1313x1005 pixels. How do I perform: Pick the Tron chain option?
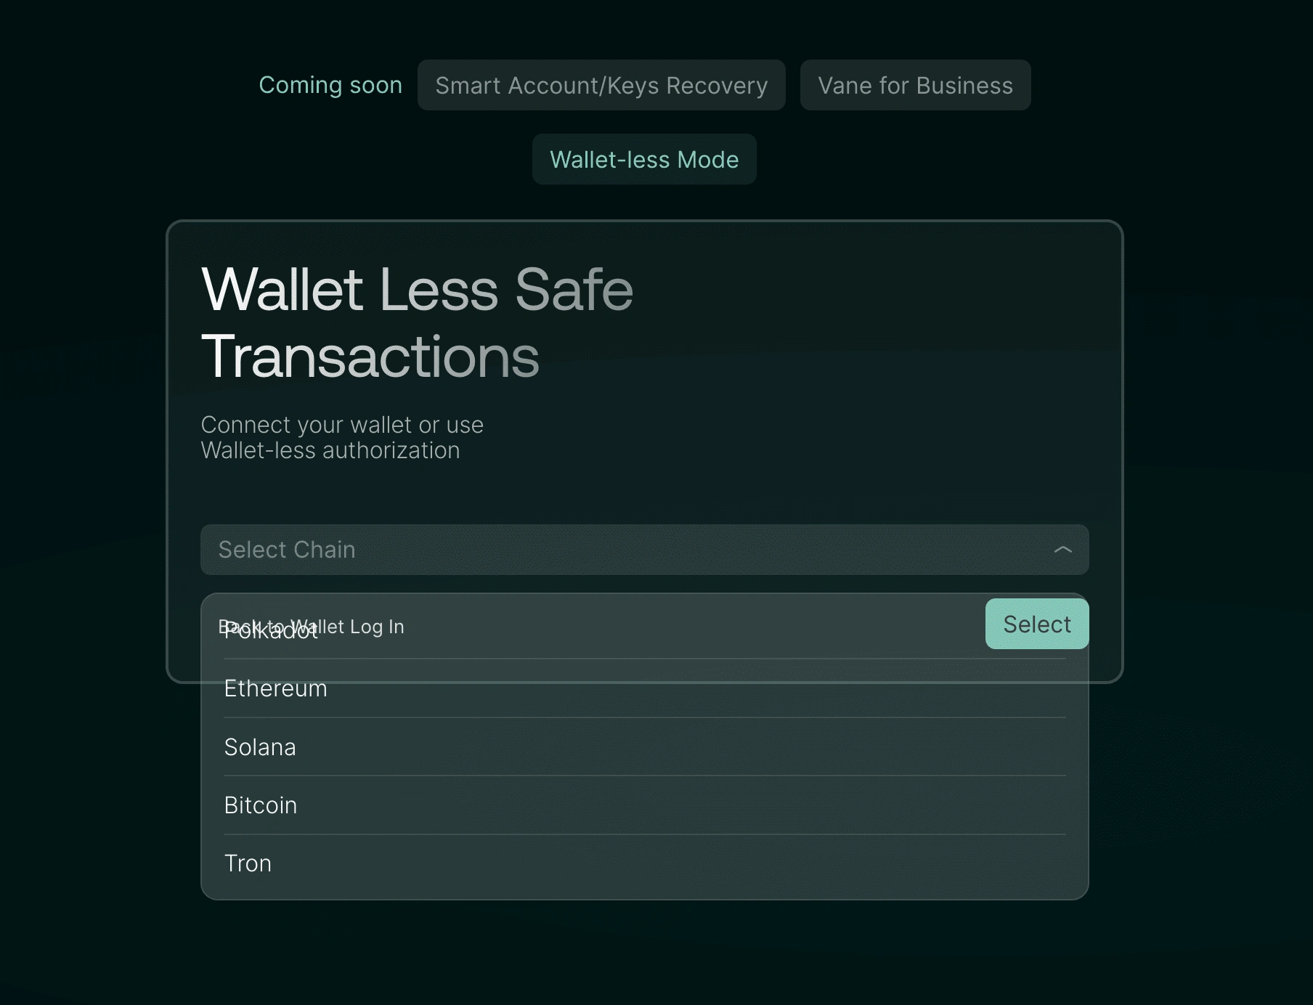tap(248, 863)
